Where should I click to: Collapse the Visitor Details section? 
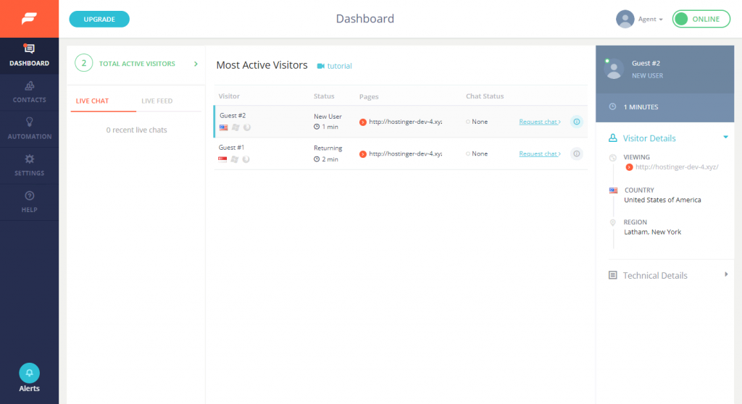(x=725, y=137)
